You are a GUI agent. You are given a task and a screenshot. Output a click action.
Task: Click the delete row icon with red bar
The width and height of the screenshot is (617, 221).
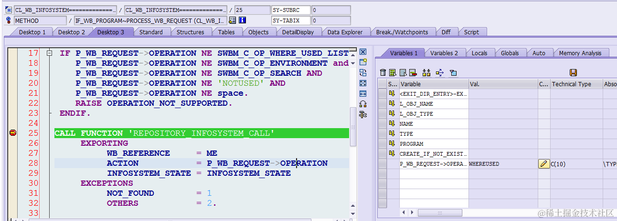click(413, 72)
